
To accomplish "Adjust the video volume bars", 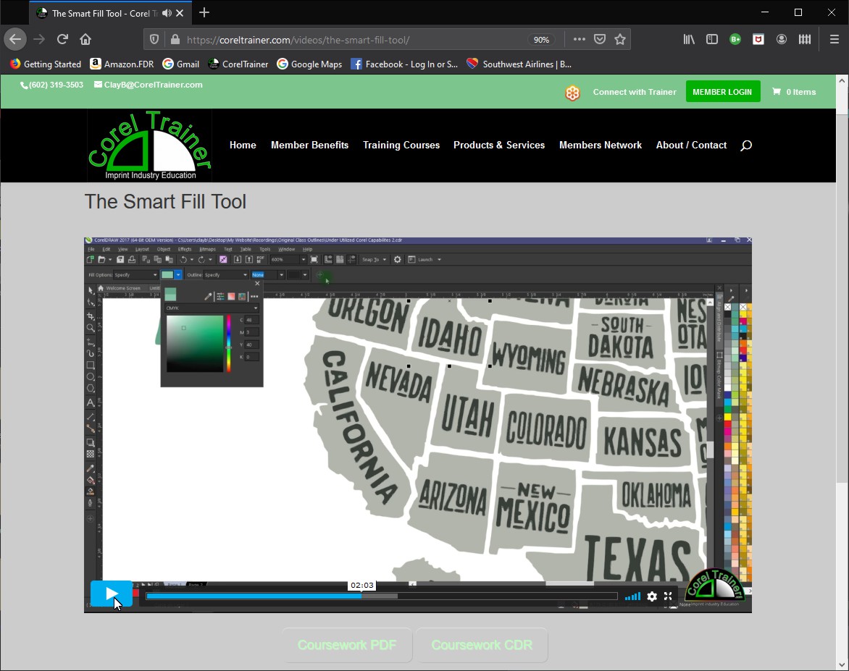I will point(632,596).
